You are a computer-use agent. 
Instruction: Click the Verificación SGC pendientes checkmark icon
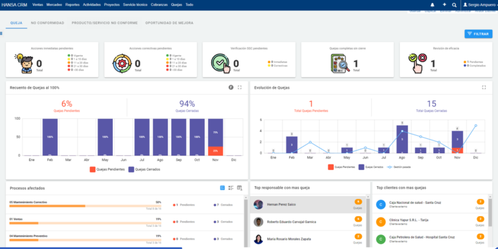(x=220, y=63)
